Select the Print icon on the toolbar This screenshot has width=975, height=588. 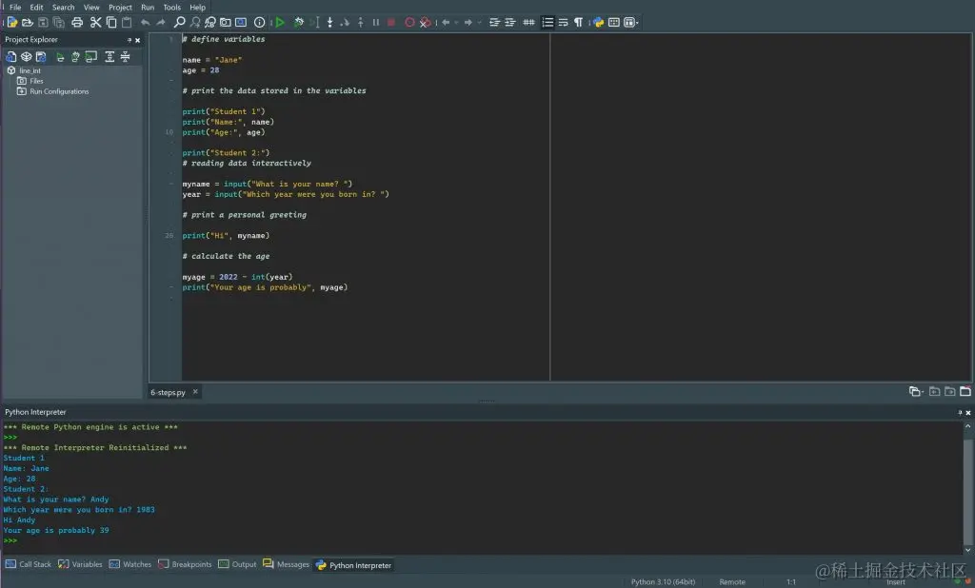point(76,22)
